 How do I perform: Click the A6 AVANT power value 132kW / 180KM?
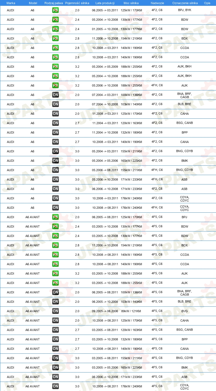point(131,339)
